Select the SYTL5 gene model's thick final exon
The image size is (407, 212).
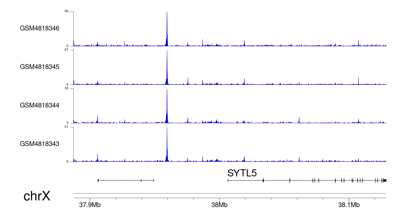[x=385, y=180]
